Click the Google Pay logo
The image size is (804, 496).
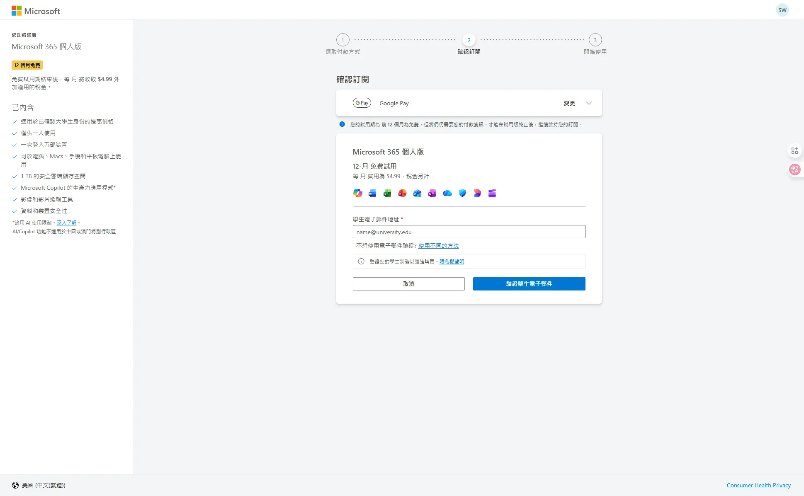pyautogui.click(x=362, y=103)
